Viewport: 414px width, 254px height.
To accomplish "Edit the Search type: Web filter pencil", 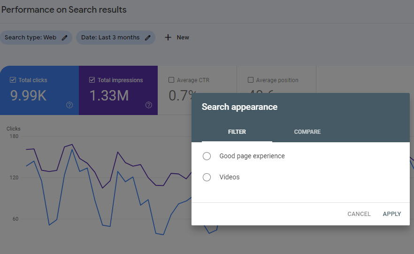I will 64,38.
